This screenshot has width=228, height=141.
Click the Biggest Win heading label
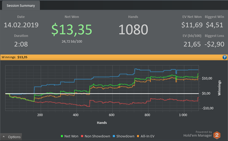tap(214, 17)
